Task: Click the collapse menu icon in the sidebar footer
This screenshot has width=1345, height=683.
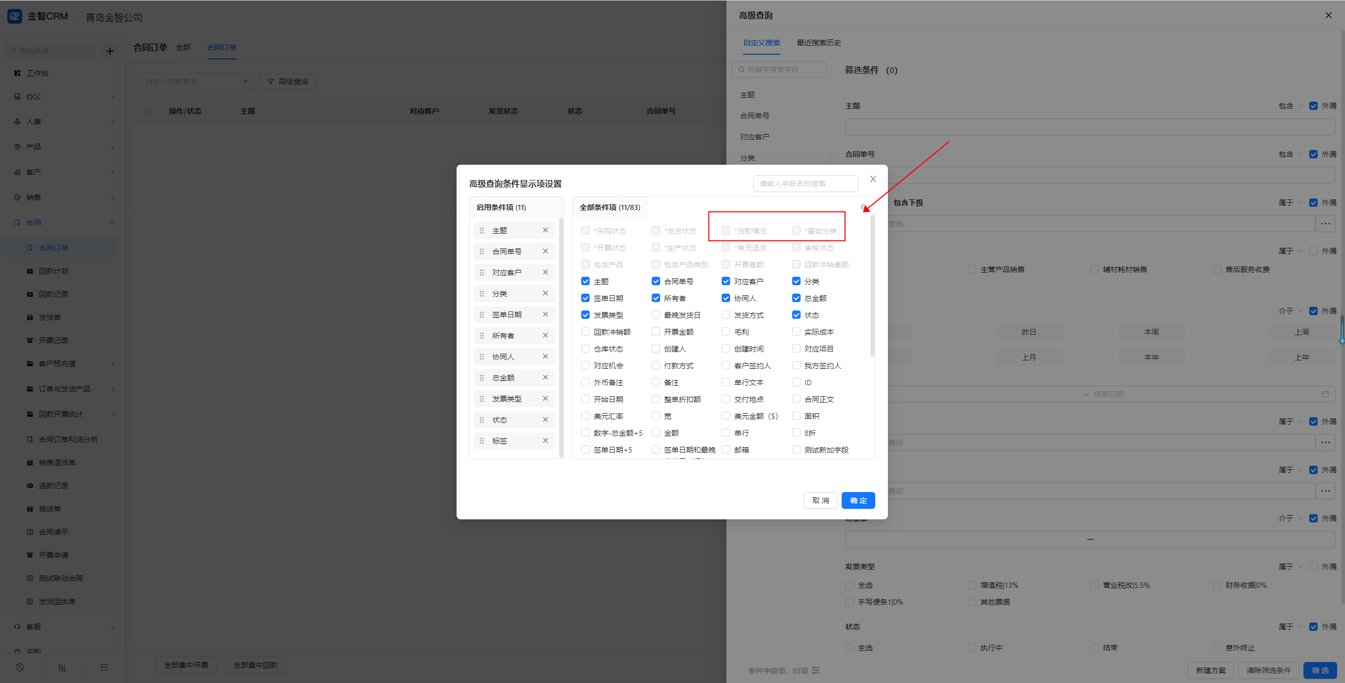Action: (104, 667)
